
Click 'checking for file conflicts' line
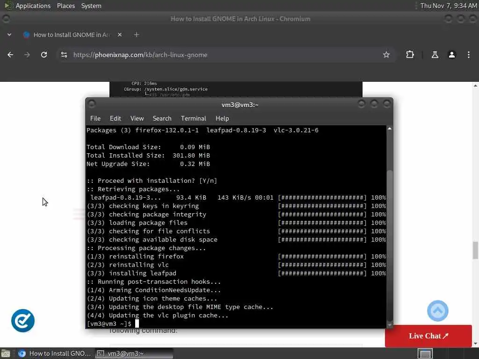click(x=148, y=231)
